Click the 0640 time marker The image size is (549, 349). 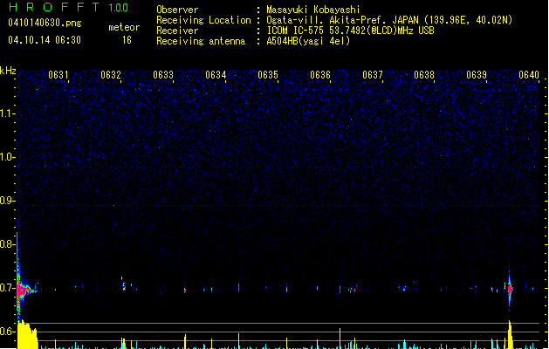(529, 75)
